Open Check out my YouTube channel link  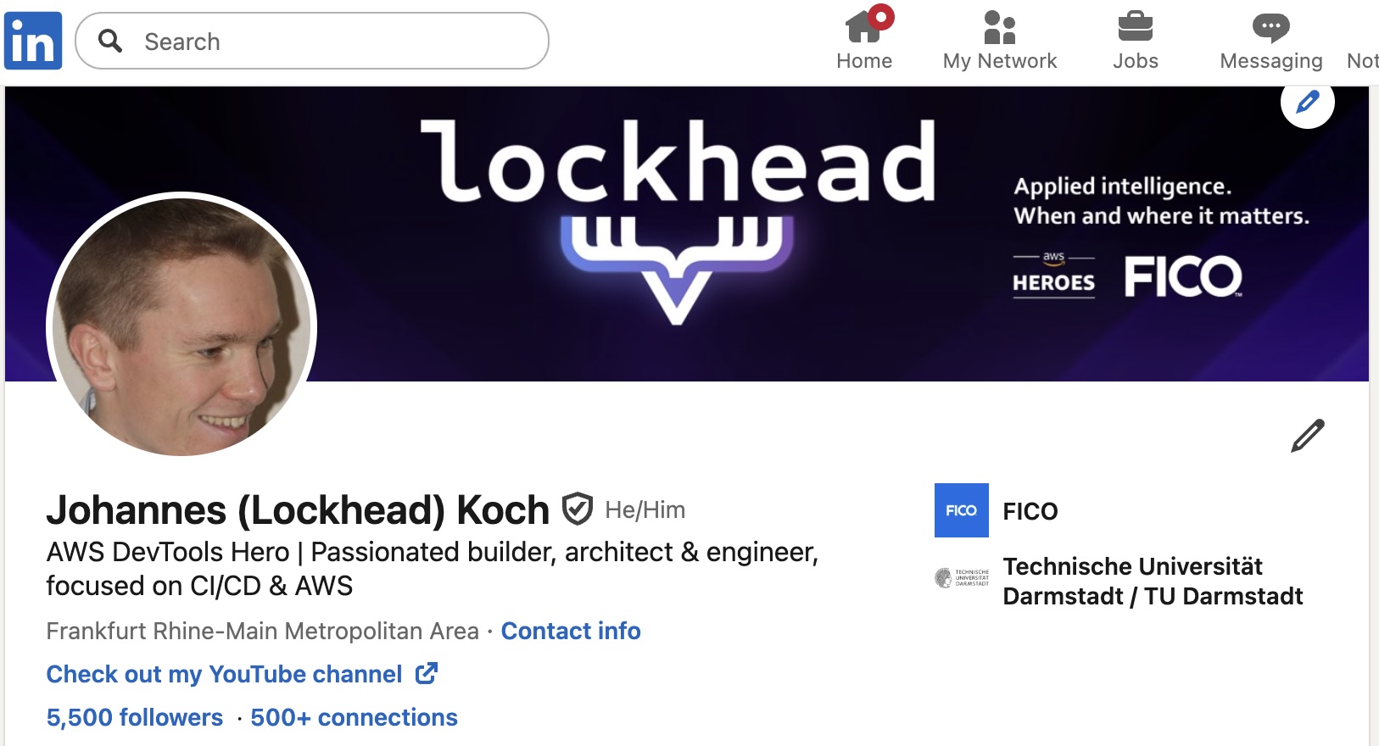pyautogui.click(x=224, y=675)
